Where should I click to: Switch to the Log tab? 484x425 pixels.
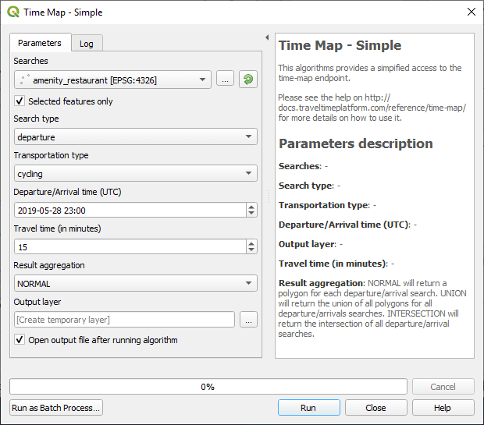[x=87, y=44]
